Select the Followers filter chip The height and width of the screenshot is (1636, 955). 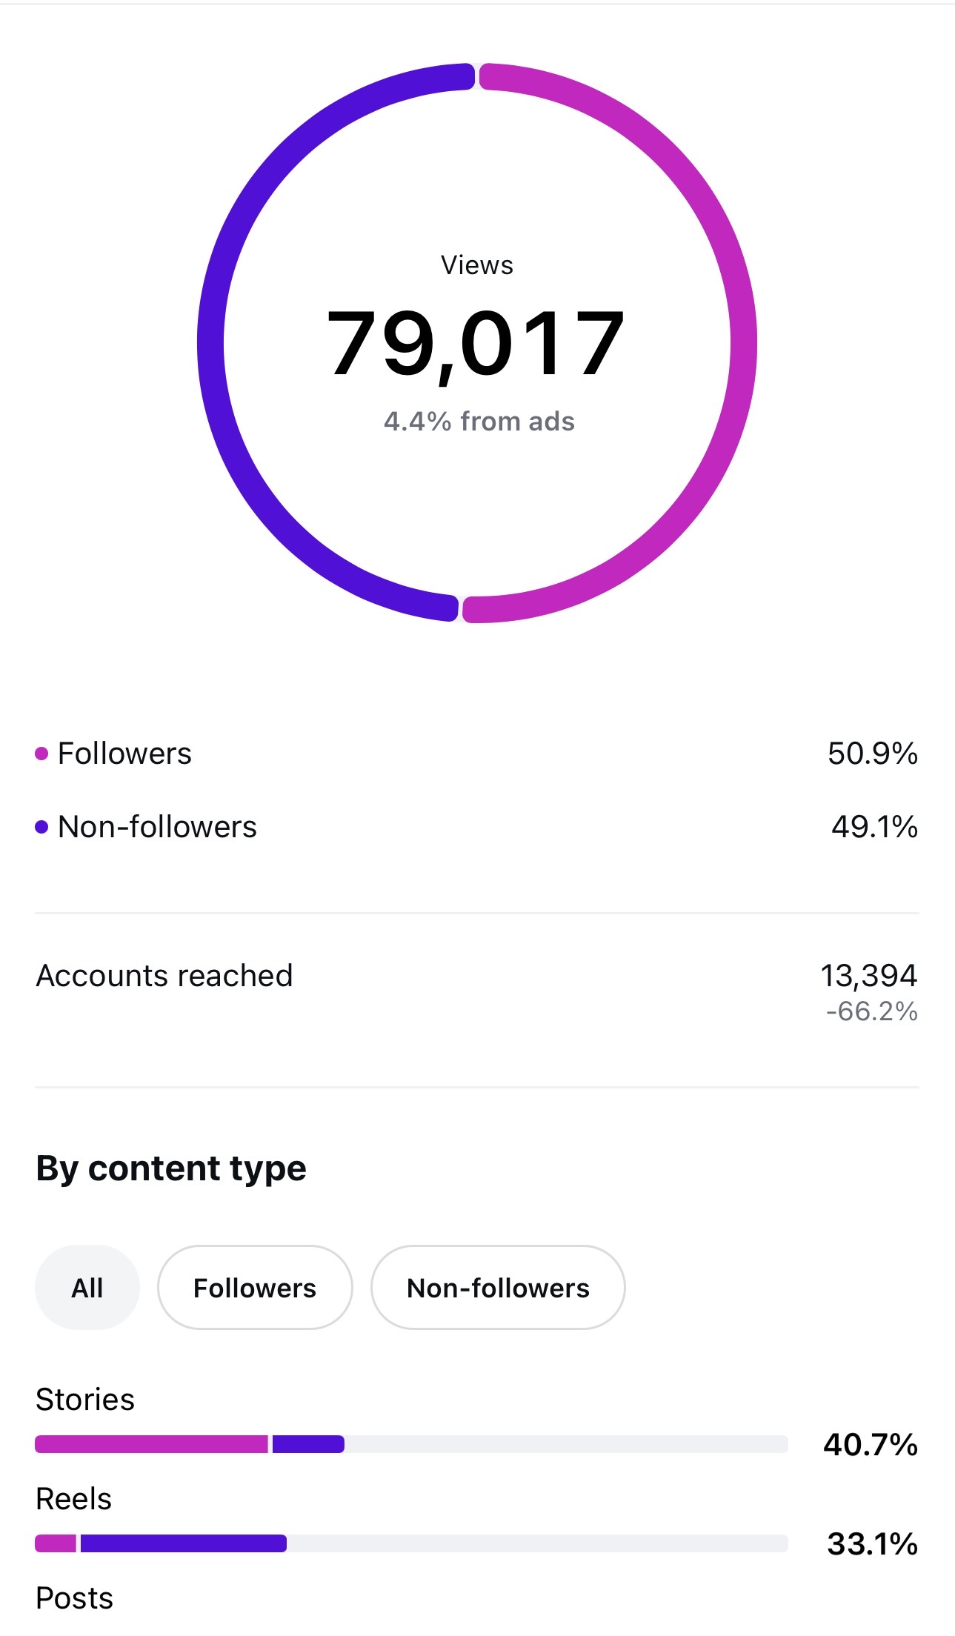tap(255, 1288)
